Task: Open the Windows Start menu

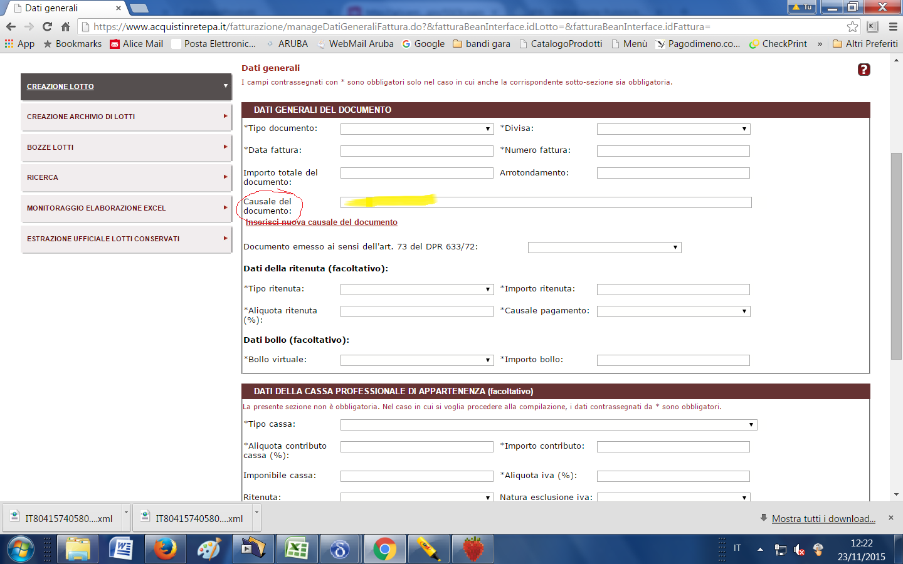Action: click(20, 550)
